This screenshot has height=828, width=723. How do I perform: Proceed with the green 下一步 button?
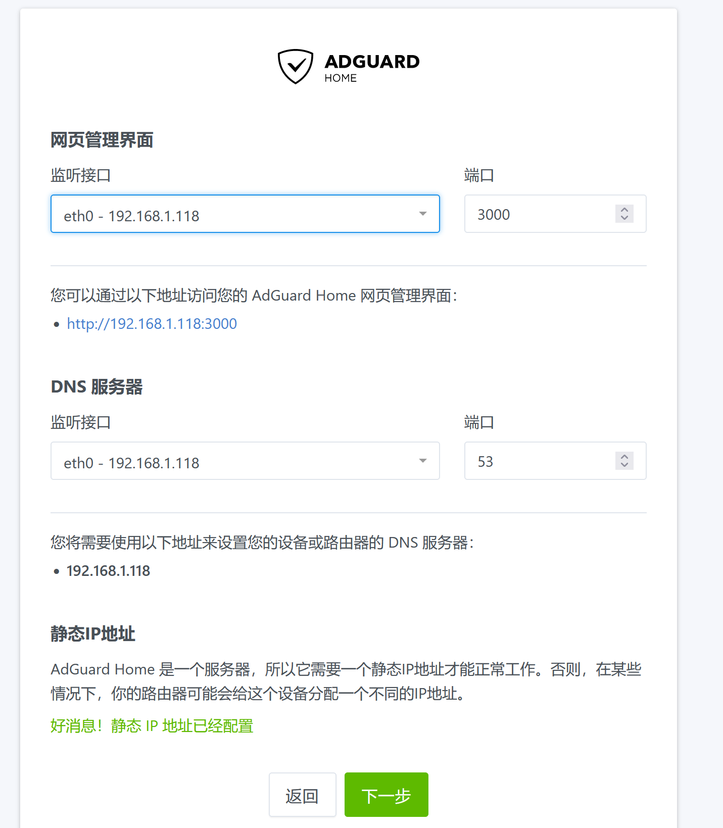(386, 795)
